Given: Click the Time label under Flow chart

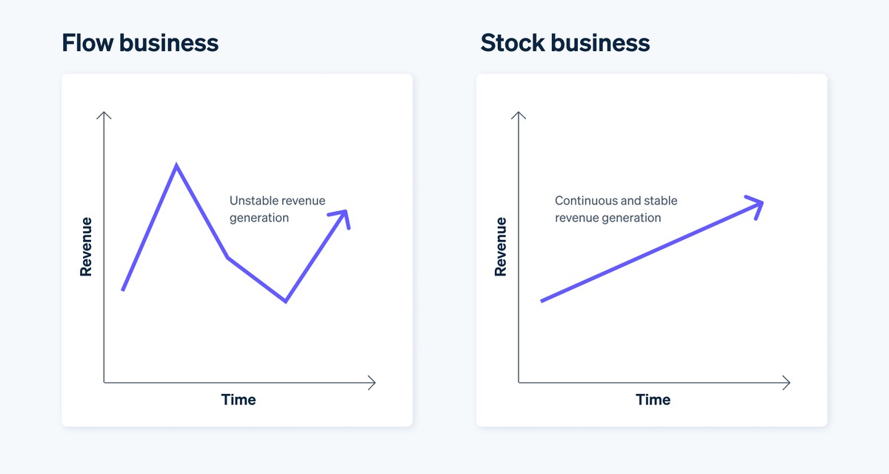Looking at the screenshot, I should tap(239, 400).
